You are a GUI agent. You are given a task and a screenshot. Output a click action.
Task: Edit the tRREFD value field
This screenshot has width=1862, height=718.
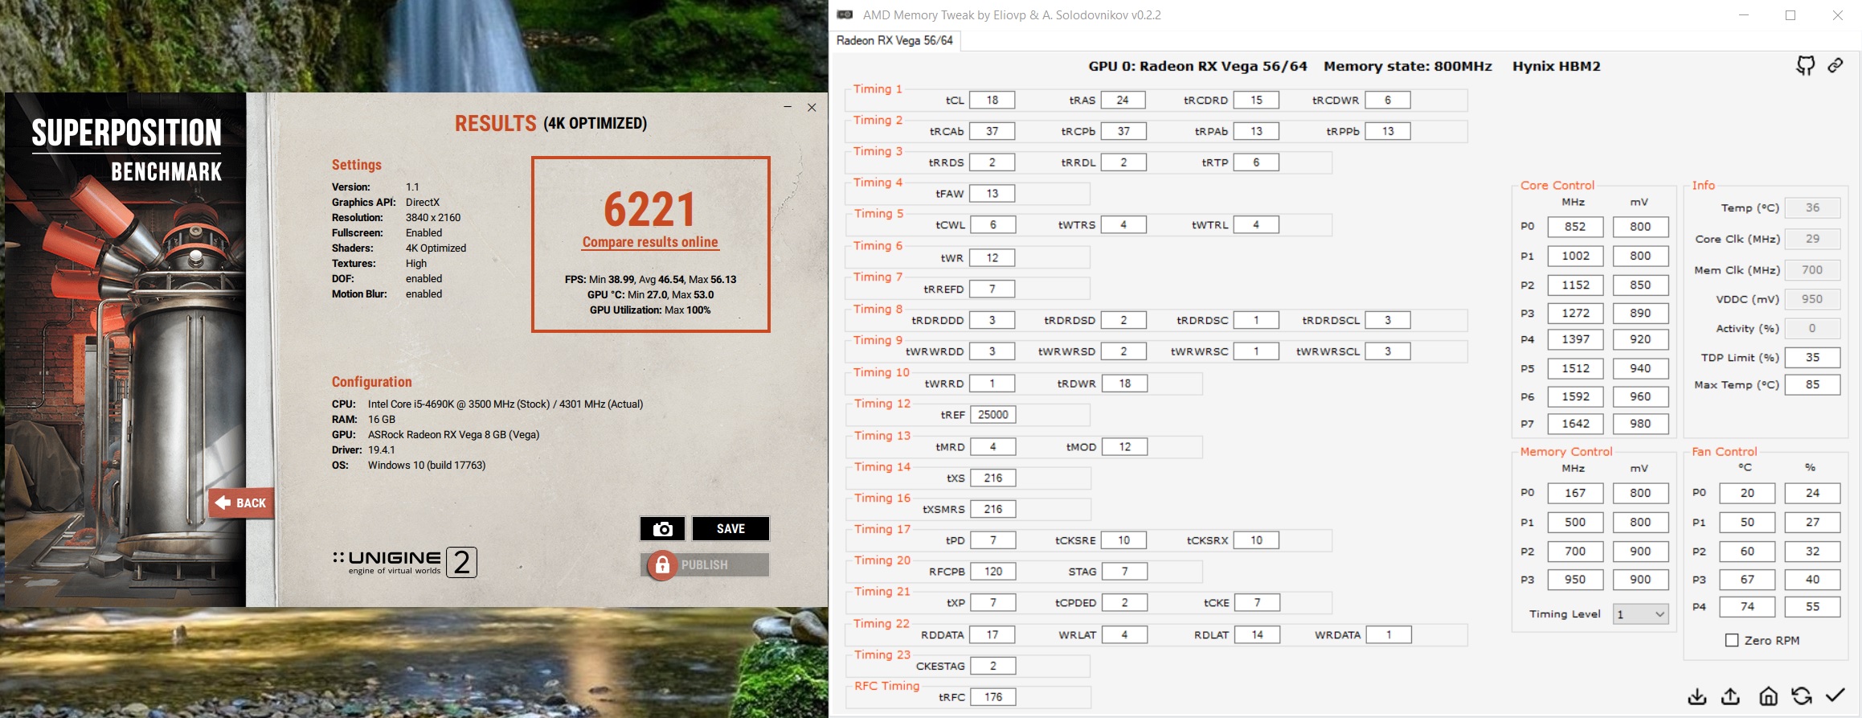[x=992, y=289]
